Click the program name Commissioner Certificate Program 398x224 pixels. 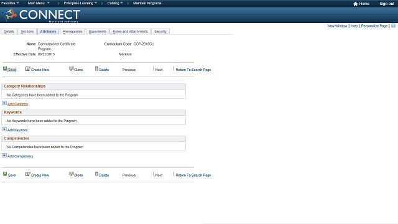57,47
